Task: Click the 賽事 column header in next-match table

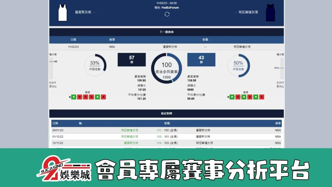Action: (112, 40)
